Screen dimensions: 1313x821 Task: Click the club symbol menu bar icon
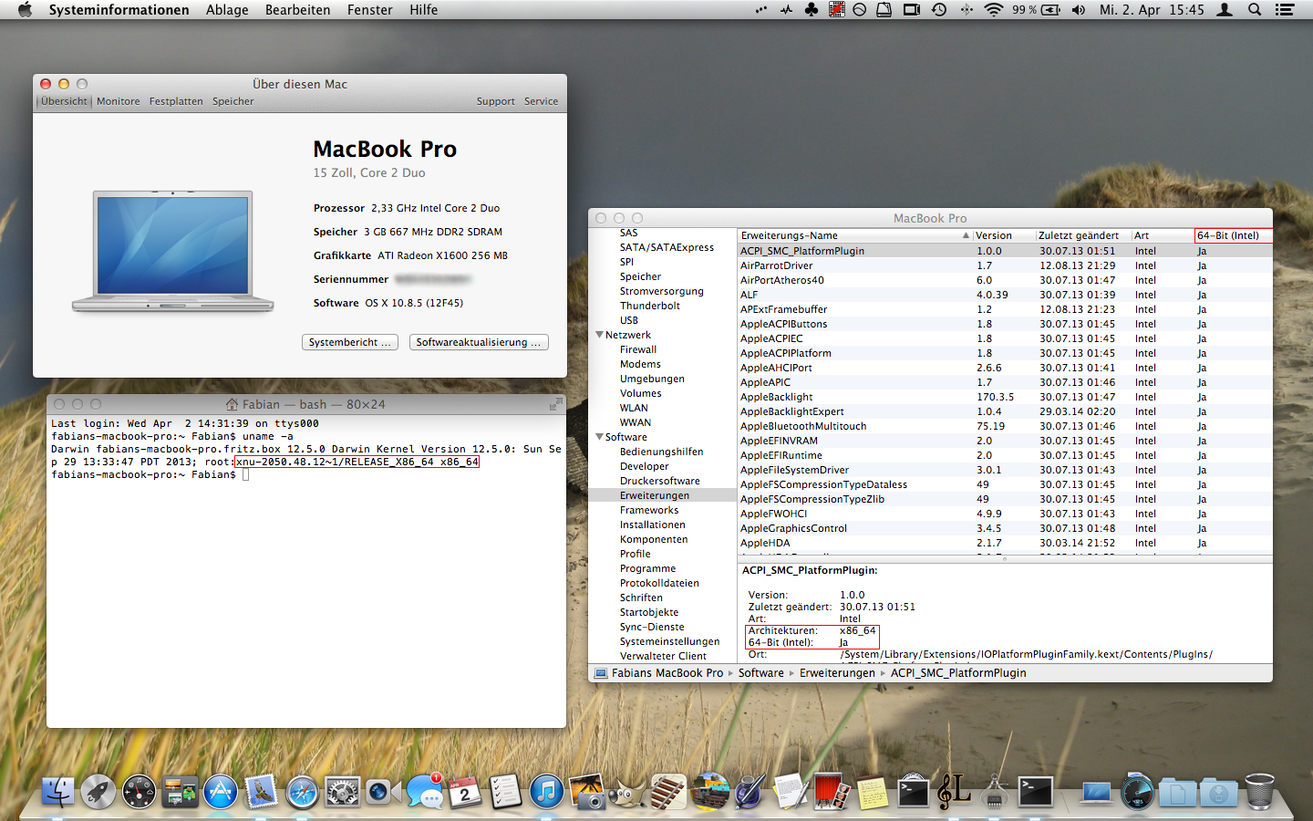(x=811, y=10)
